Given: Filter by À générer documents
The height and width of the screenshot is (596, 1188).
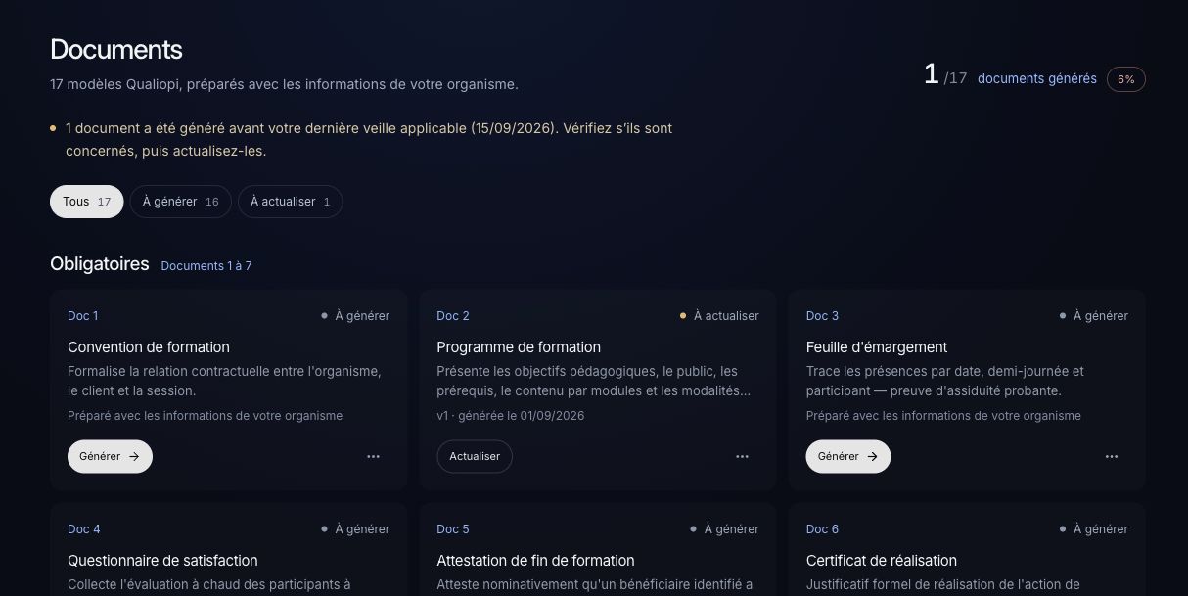Looking at the screenshot, I should coord(180,202).
